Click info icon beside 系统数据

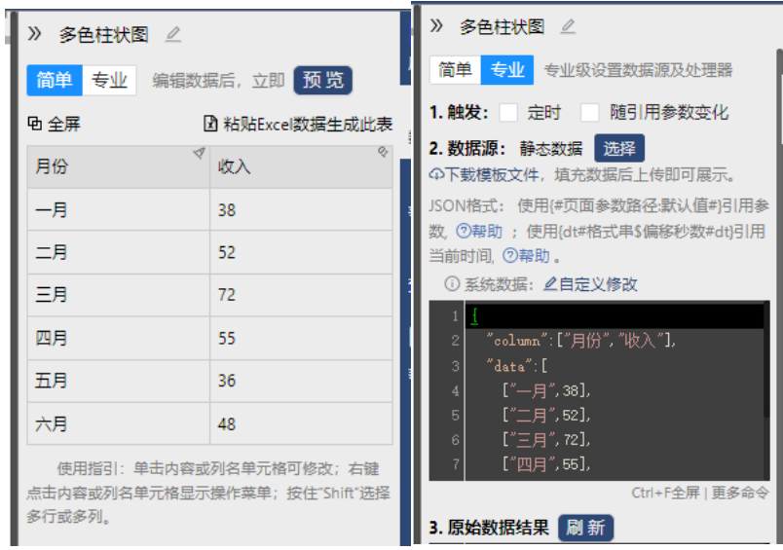point(452,284)
